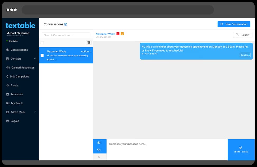Tick the select-all conversations checkbox

click(42, 43)
